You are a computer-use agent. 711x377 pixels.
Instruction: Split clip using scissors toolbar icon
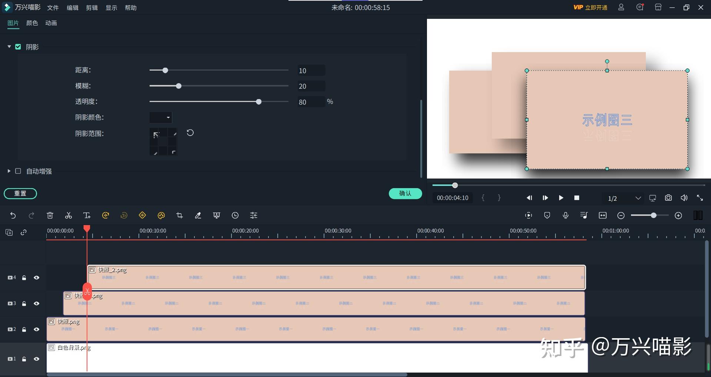(69, 215)
